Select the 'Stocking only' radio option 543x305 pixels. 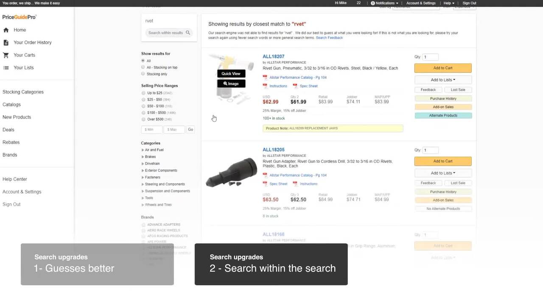143,74
